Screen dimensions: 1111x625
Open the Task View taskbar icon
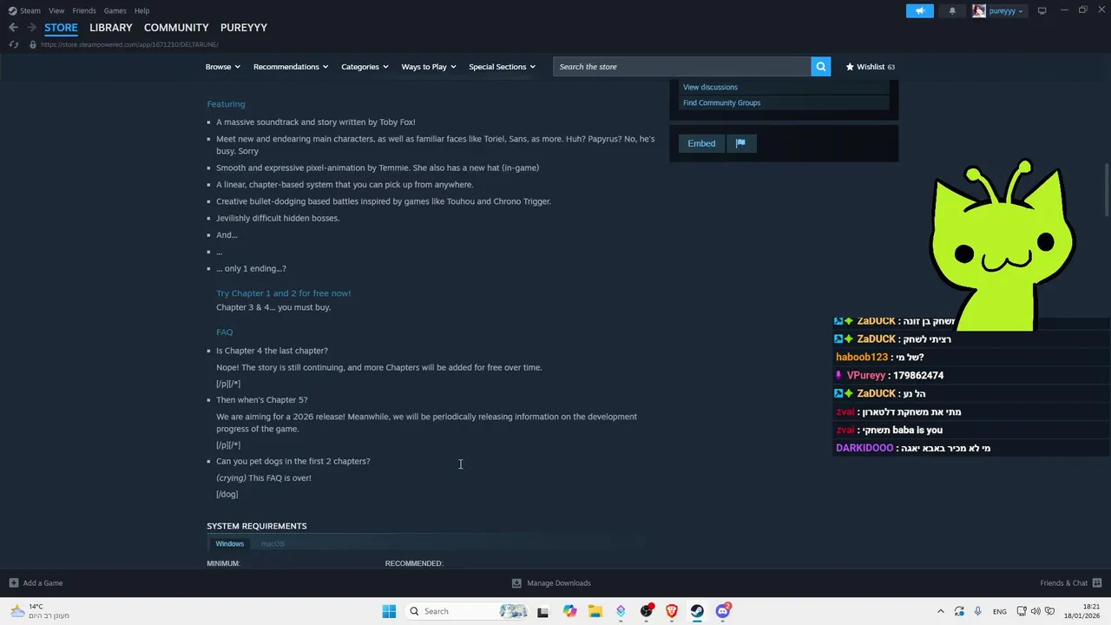542,611
